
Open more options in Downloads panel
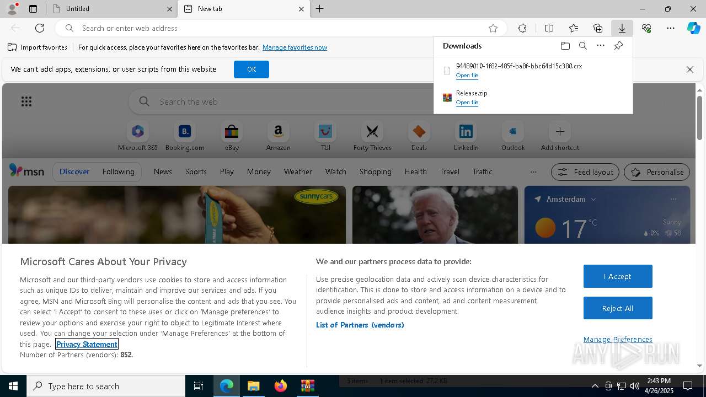pyautogui.click(x=601, y=46)
